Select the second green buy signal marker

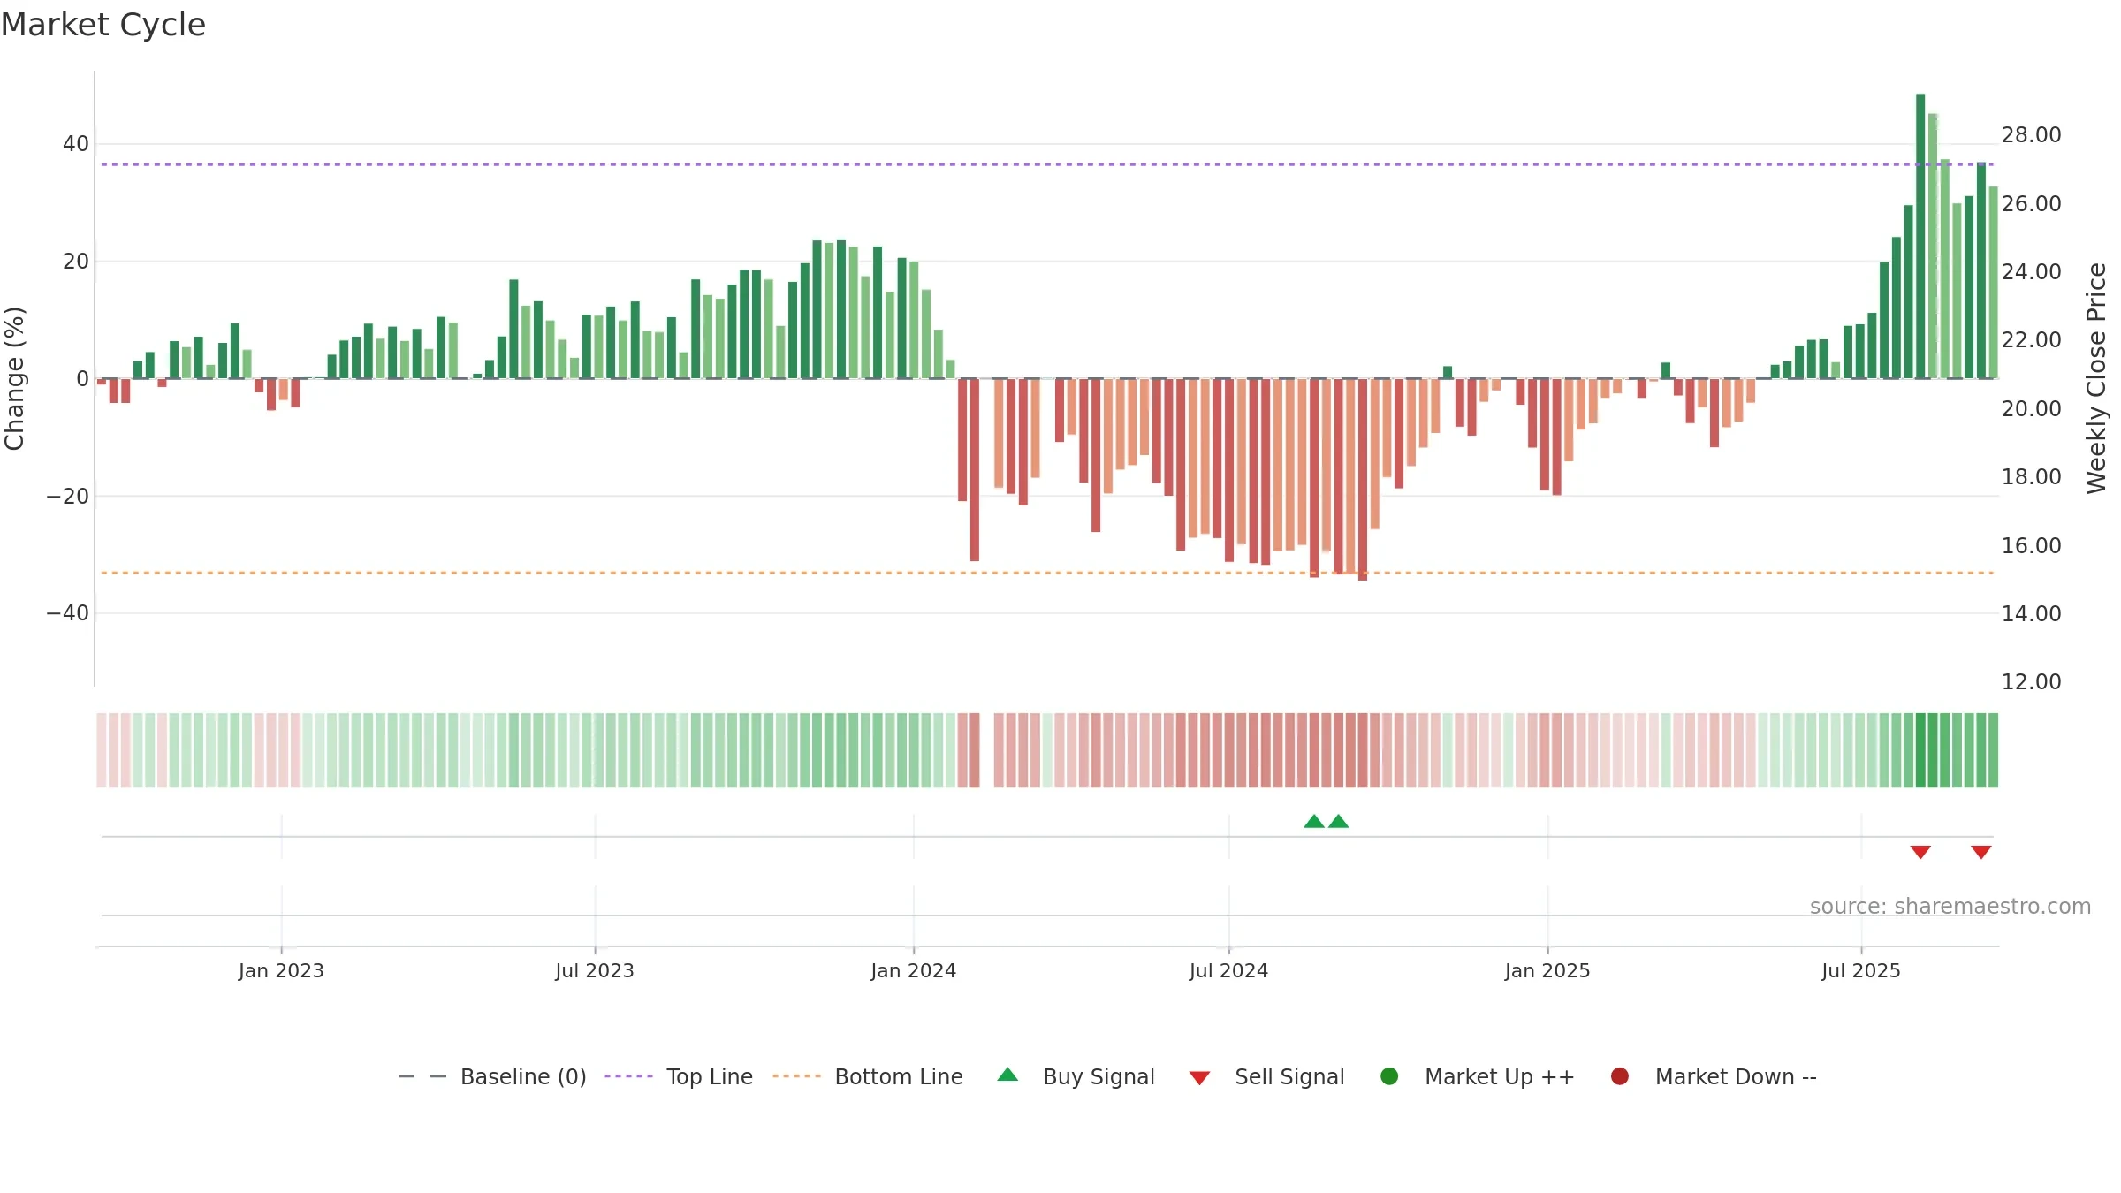1339,821
